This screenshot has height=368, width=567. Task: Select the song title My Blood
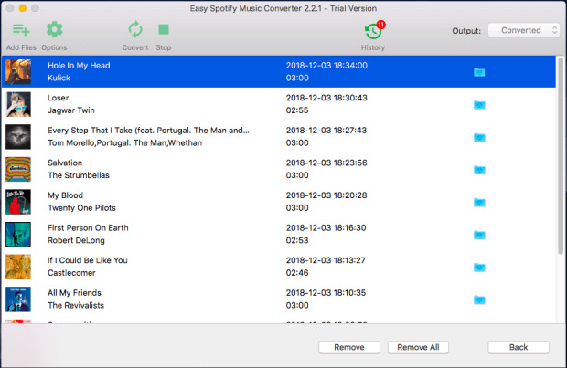(65, 195)
